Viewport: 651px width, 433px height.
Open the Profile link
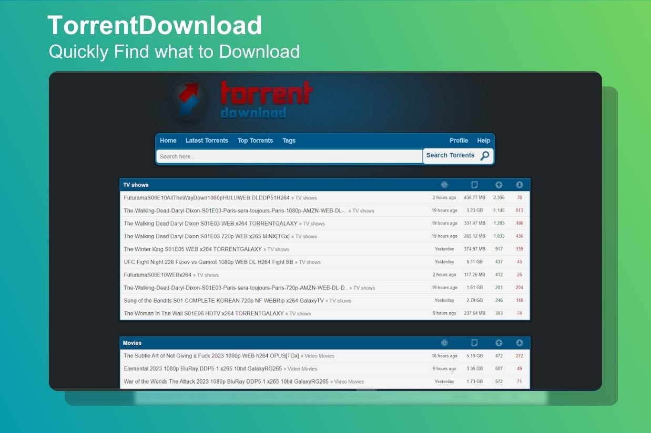click(x=459, y=141)
